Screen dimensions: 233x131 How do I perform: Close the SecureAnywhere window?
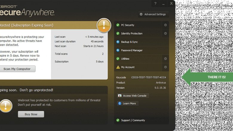click(x=171, y=3)
